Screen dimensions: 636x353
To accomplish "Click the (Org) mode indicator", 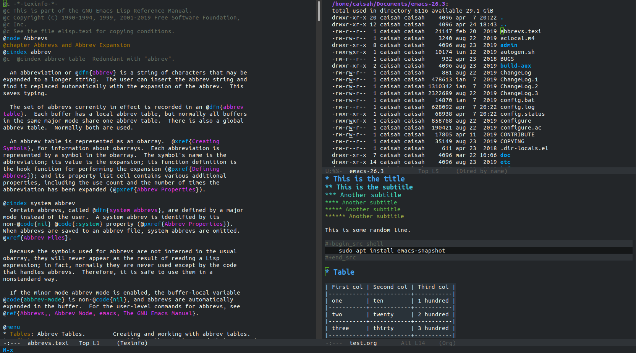I will pos(447,343).
